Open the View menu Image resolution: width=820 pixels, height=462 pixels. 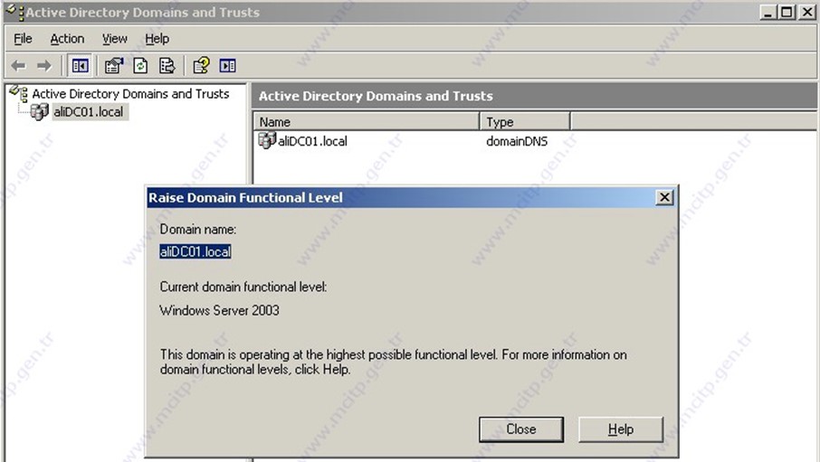(115, 39)
